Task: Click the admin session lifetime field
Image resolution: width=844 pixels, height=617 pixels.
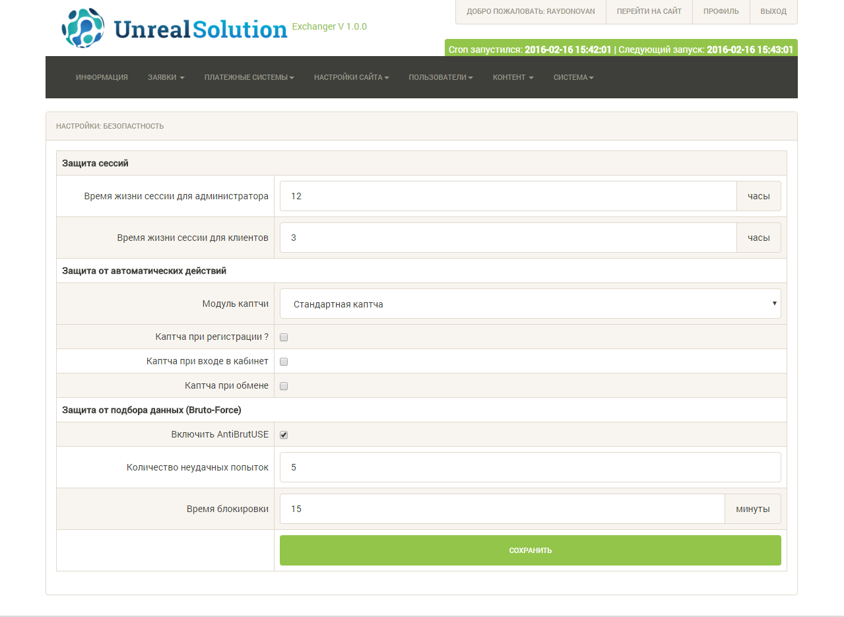Action: tap(507, 197)
